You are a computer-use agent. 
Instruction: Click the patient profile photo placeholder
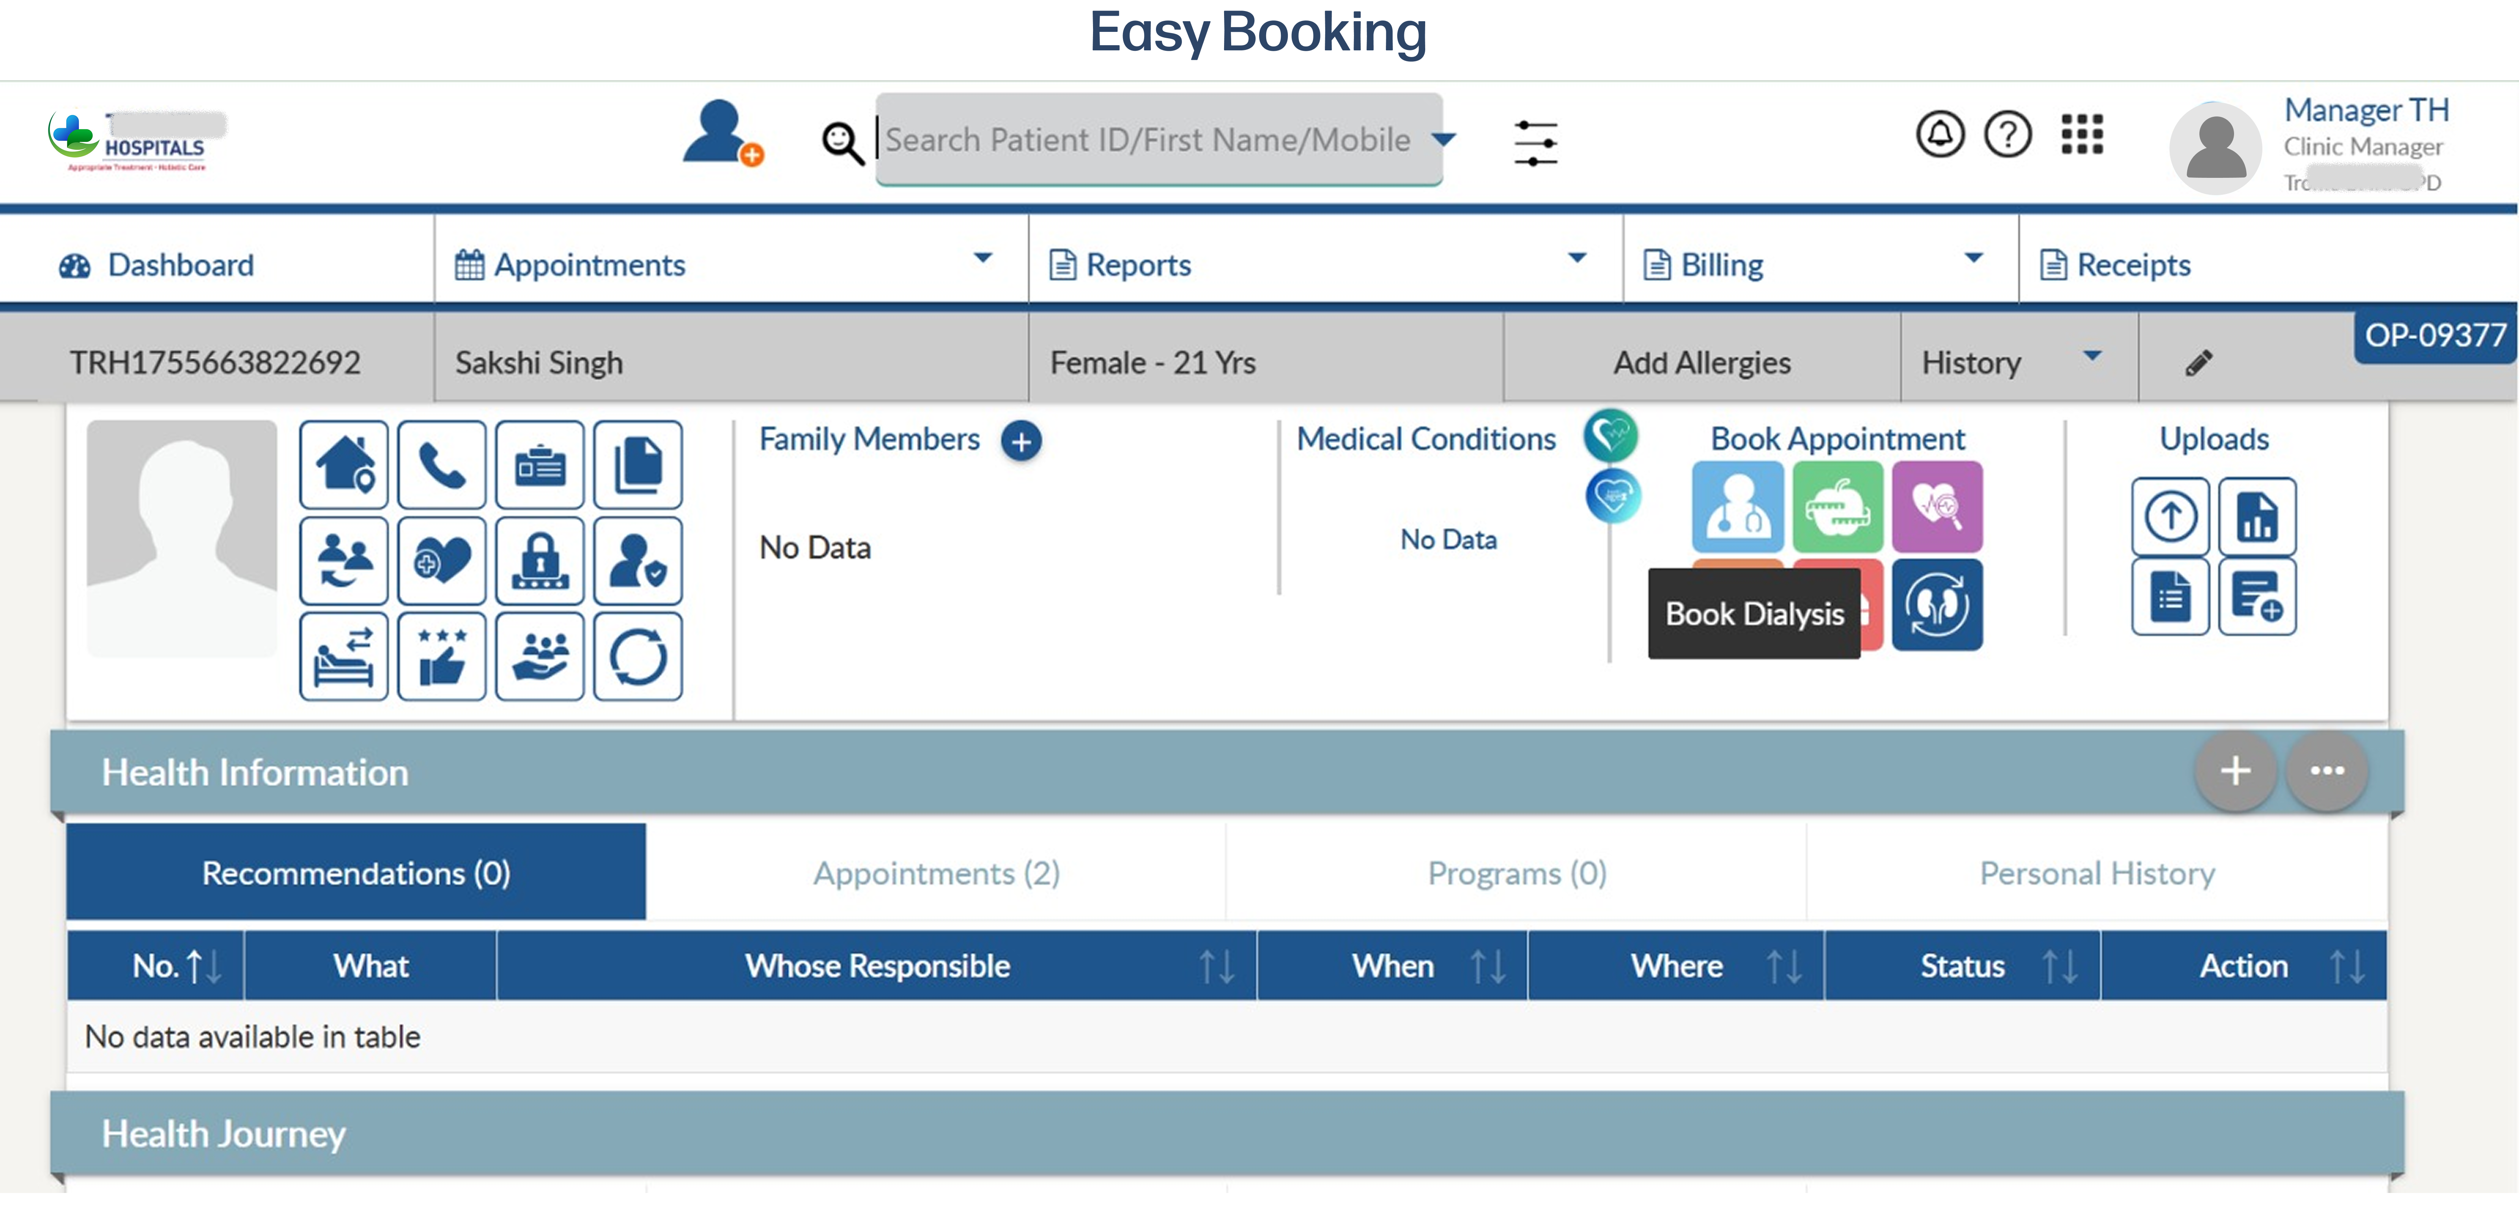click(182, 539)
